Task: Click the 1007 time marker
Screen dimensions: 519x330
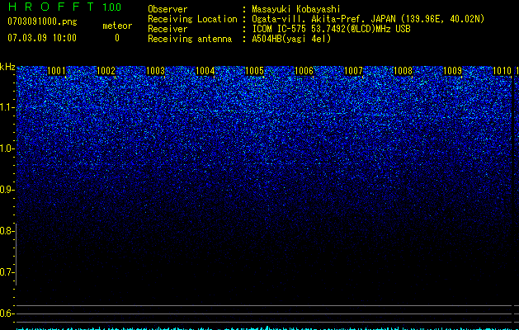Action: point(353,71)
